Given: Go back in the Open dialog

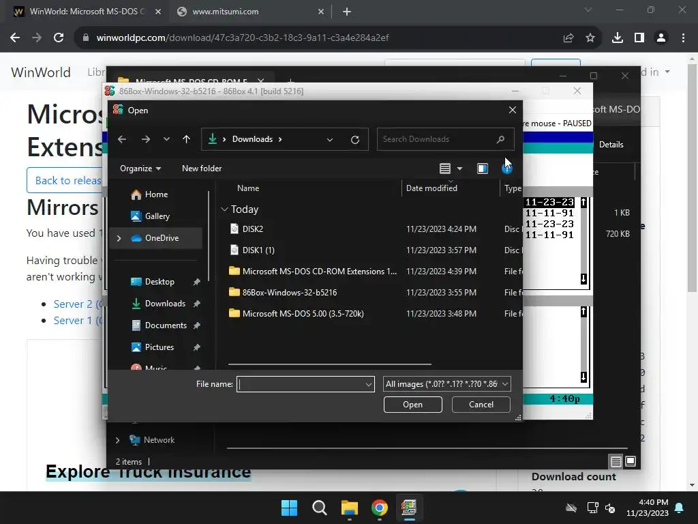Looking at the screenshot, I should (x=122, y=139).
